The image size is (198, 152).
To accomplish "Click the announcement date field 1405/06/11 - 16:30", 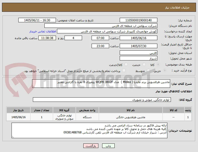I will point(37,20).
